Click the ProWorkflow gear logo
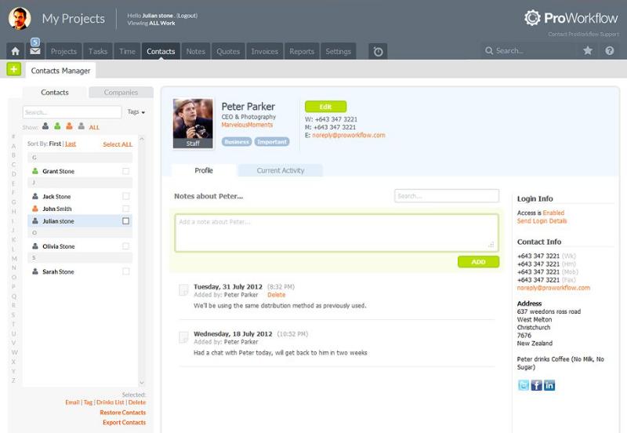This screenshot has width=627, height=433. (x=532, y=18)
